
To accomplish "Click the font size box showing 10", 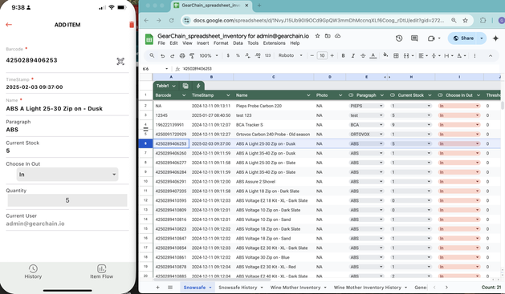I will (322, 55).
